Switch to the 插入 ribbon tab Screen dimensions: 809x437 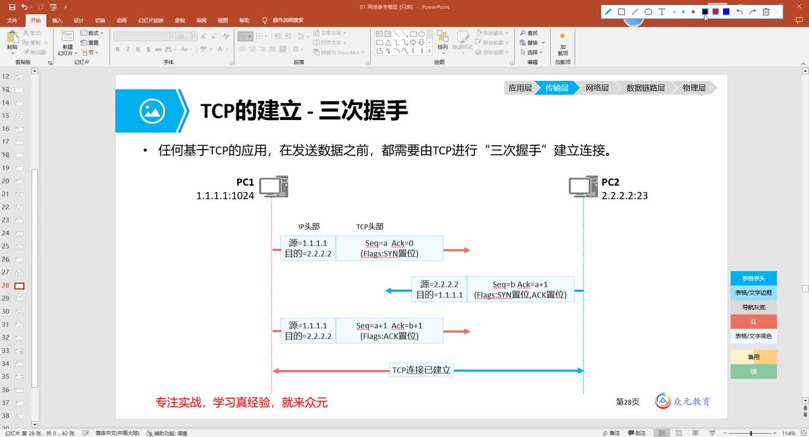point(57,20)
